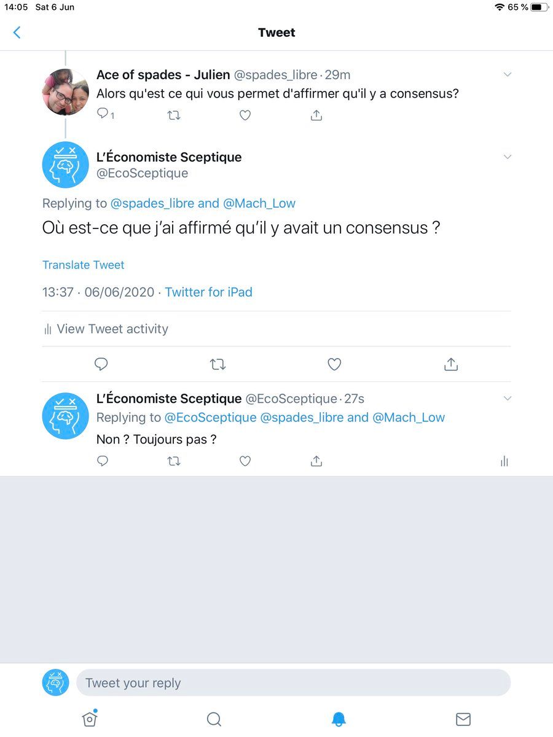The height and width of the screenshot is (737, 553).
Task: Switch to the Search tab
Action: (214, 719)
